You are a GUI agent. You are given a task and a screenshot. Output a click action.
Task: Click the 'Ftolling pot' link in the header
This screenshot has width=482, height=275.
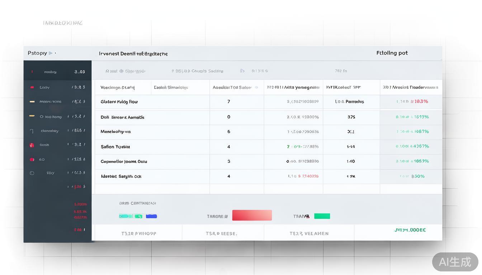(392, 53)
